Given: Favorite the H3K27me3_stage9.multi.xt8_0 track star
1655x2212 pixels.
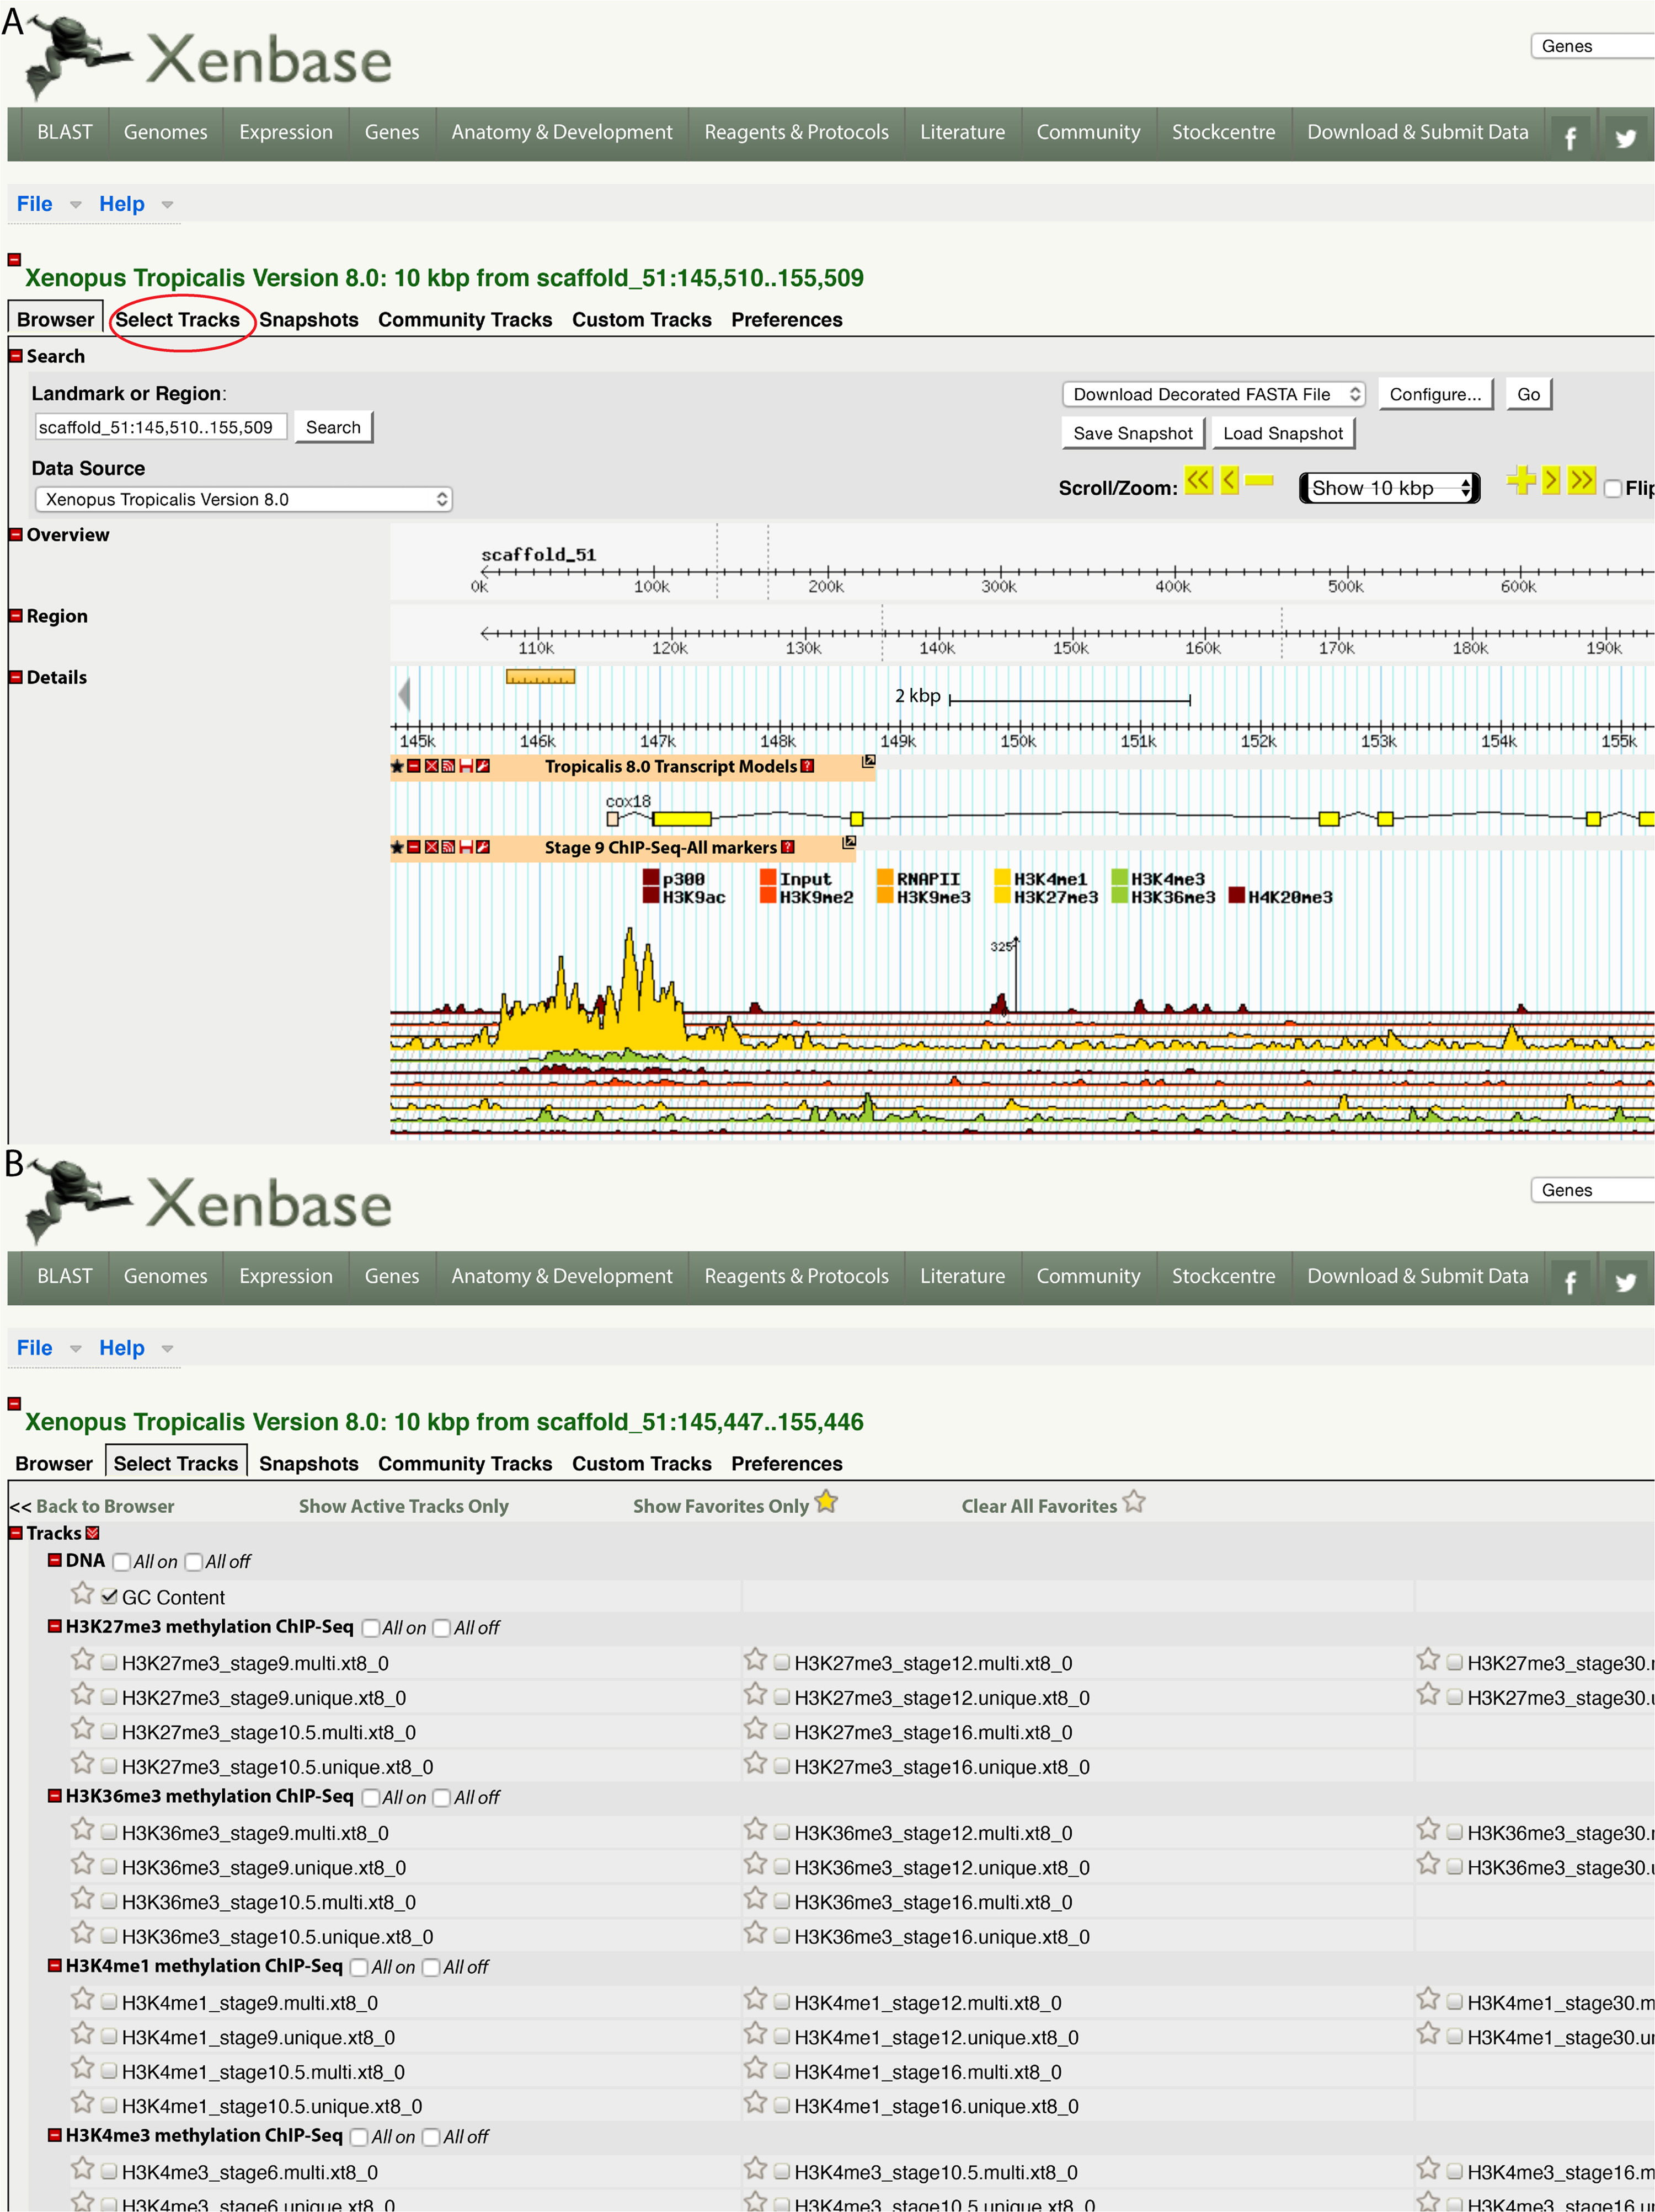Looking at the screenshot, I should point(82,1661).
